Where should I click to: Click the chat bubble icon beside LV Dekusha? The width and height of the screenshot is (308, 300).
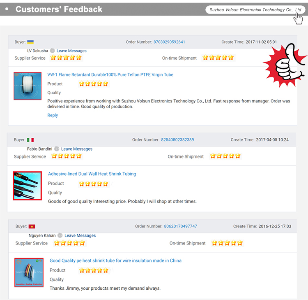pos(52,51)
